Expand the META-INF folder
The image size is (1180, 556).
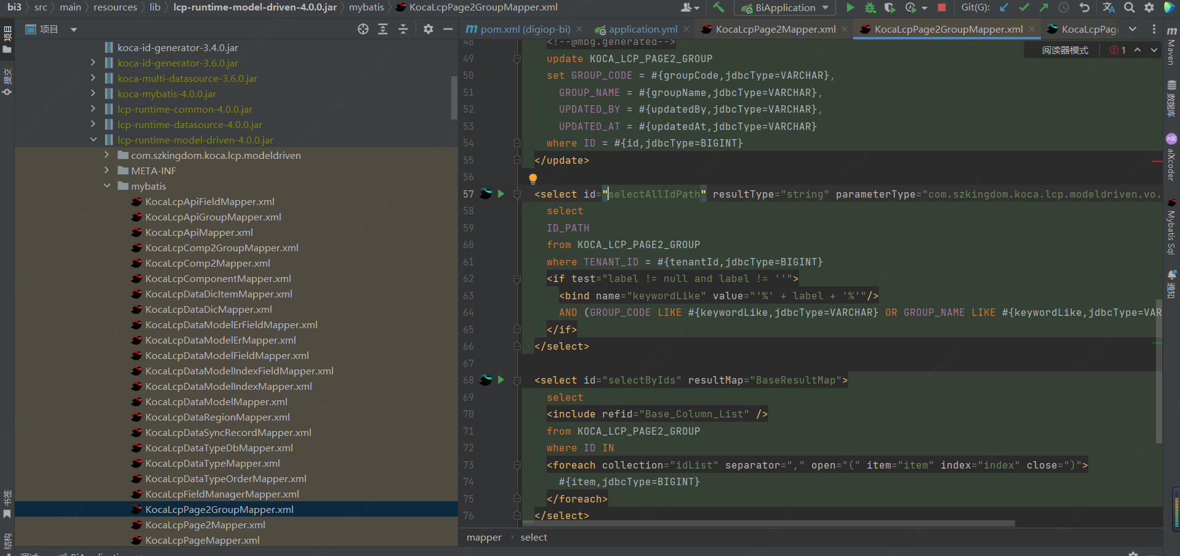107,171
